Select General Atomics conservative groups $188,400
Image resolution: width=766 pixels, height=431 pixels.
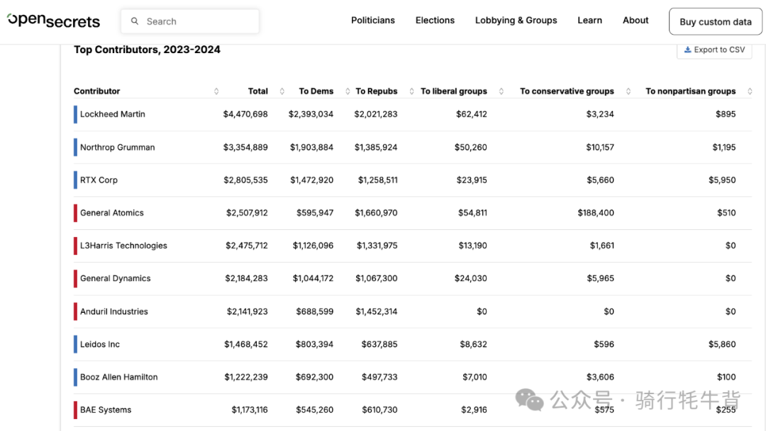pyautogui.click(x=596, y=212)
